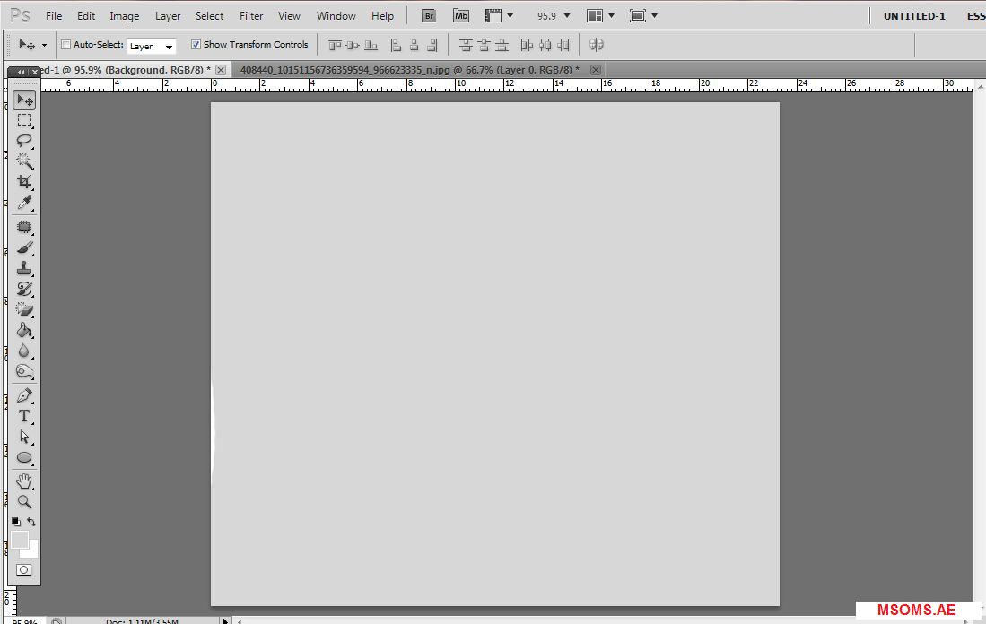
Task: Uncheck Show Transform Controls
Action: point(196,45)
